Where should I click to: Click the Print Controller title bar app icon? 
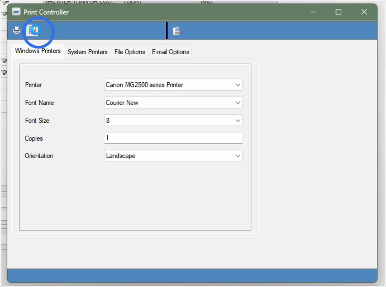click(16, 12)
